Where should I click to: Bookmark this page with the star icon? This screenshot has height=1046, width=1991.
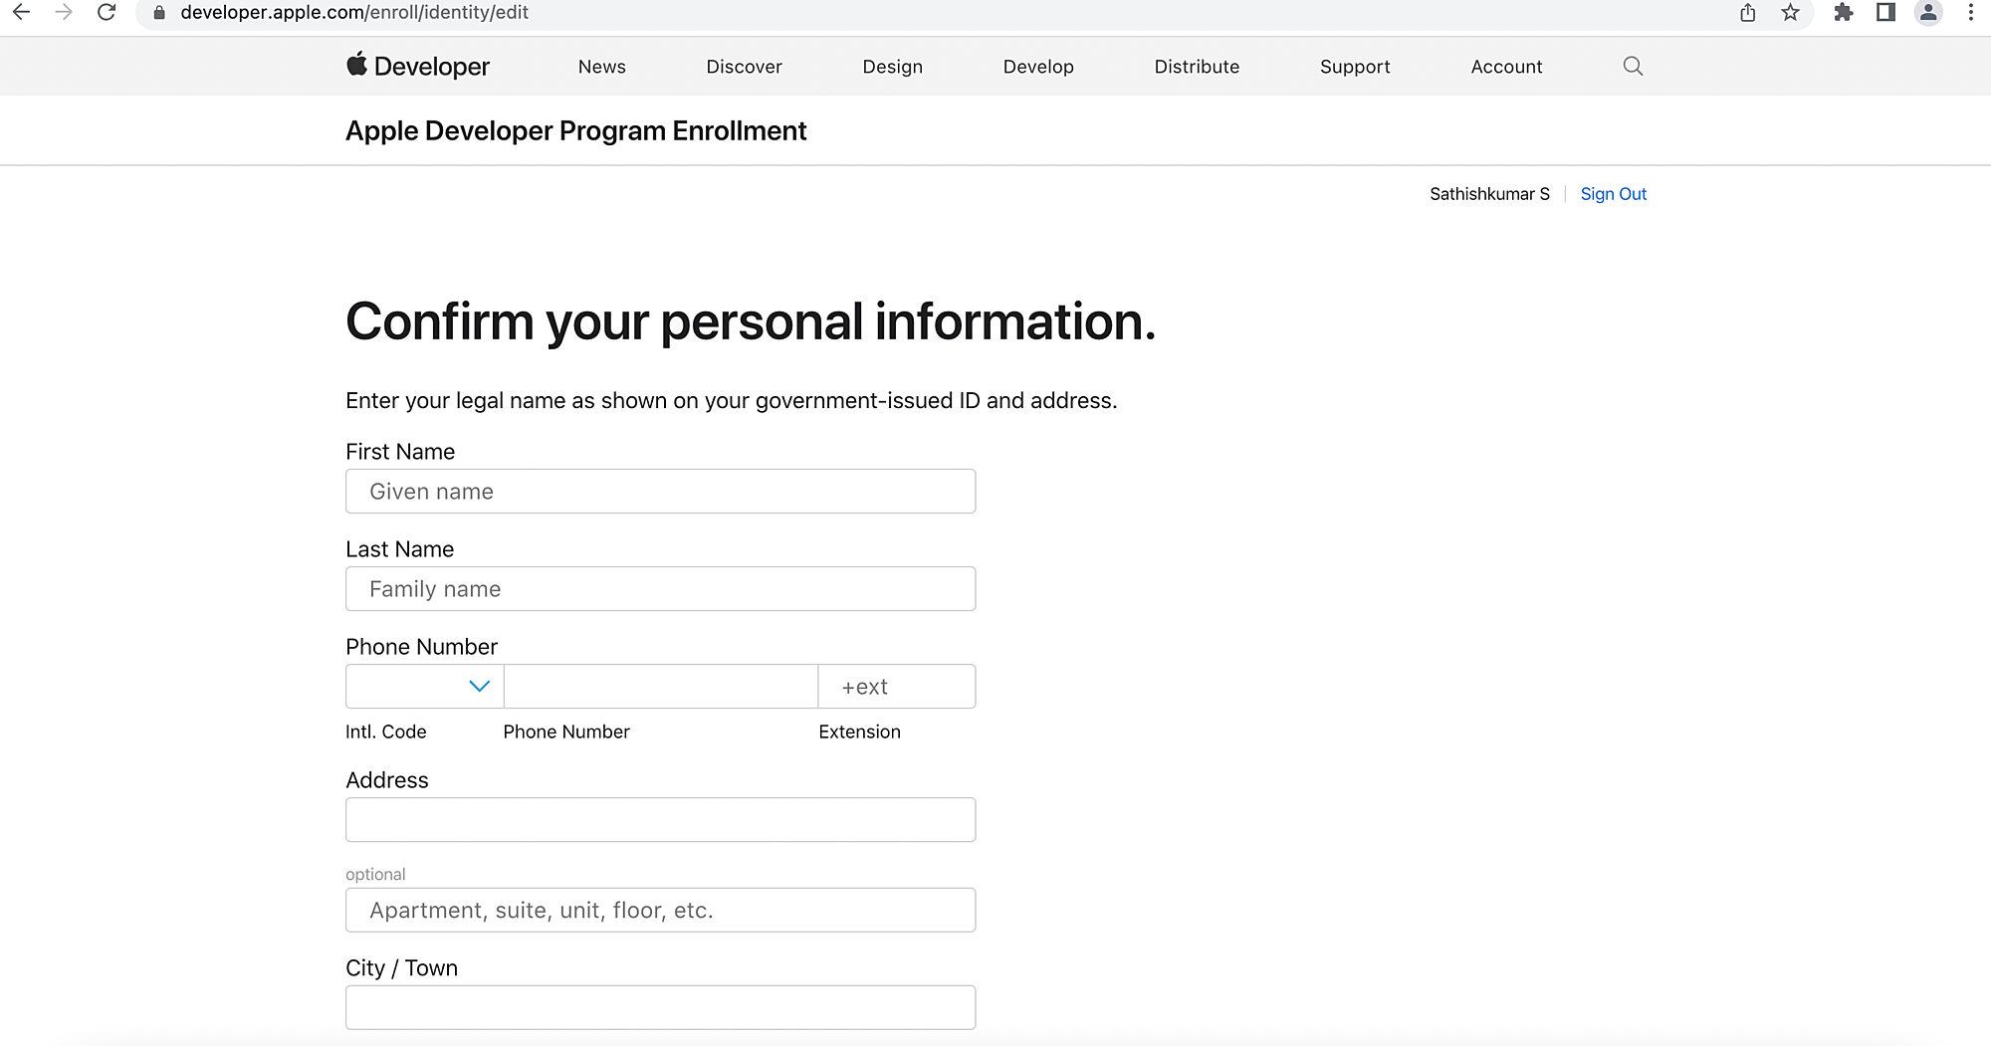pos(1791,13)
